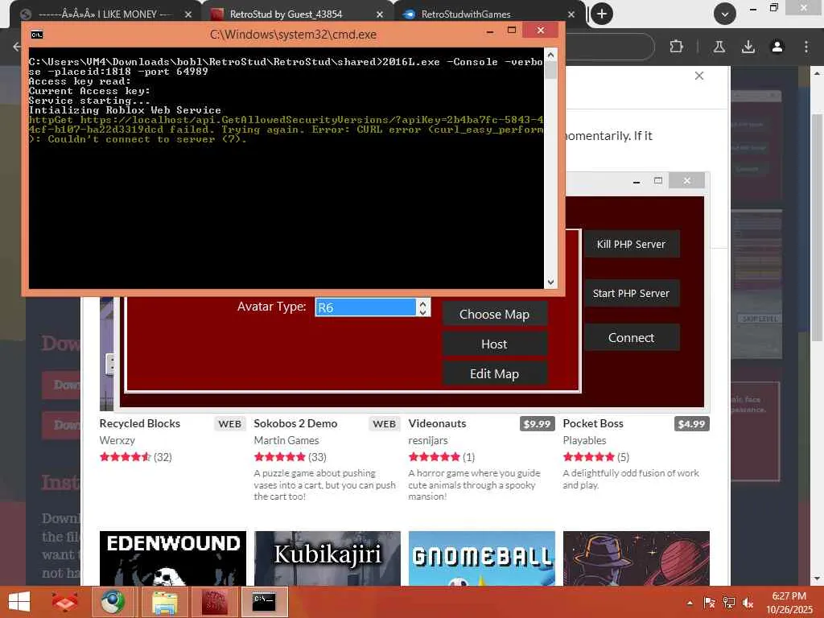The image size is (824, 618).
Task: Click the author name Playables
Action: click(584, 440)
